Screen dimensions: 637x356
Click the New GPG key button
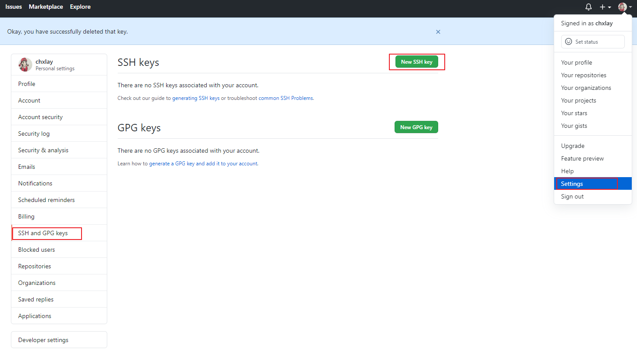pos(416,127)
